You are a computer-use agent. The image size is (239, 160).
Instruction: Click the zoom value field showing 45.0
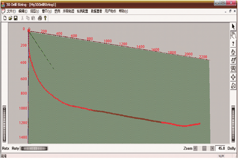click(221, 148)
